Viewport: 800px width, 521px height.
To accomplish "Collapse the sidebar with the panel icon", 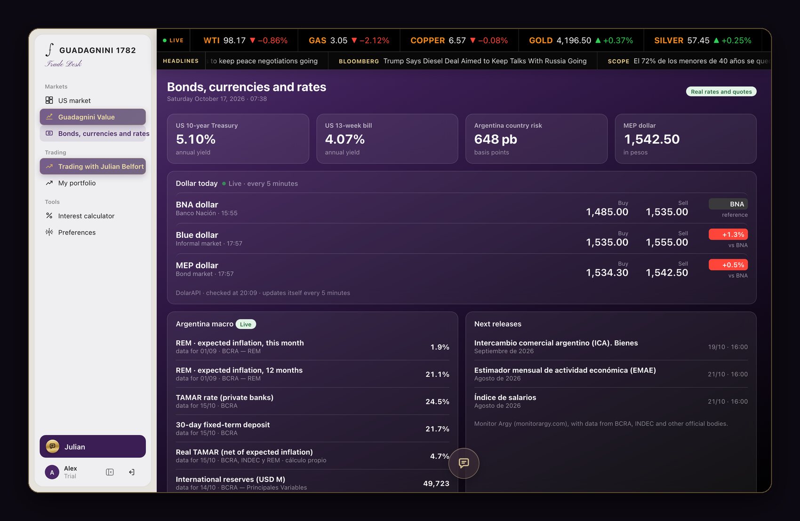I will point(110,472).
